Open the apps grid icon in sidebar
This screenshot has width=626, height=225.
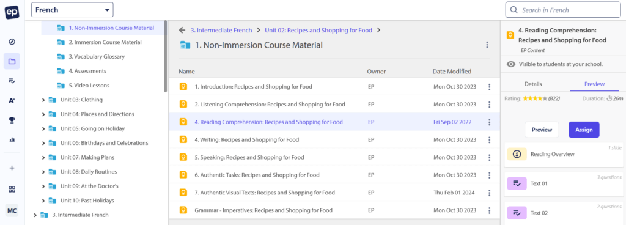(x=12, y=189)
